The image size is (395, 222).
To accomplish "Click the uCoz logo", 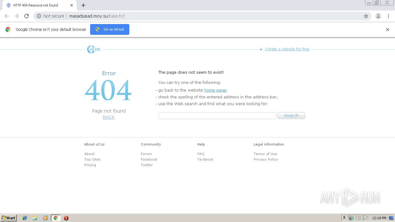I will tap(94, 49).
